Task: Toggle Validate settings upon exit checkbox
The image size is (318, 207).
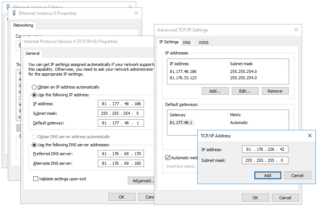Action: coord(36,179)
